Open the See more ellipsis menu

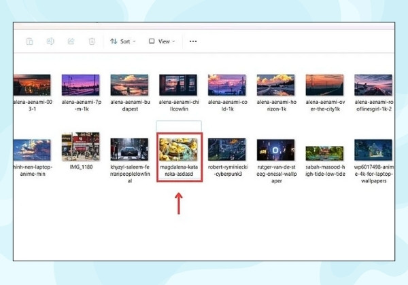[x=193, y=41]
